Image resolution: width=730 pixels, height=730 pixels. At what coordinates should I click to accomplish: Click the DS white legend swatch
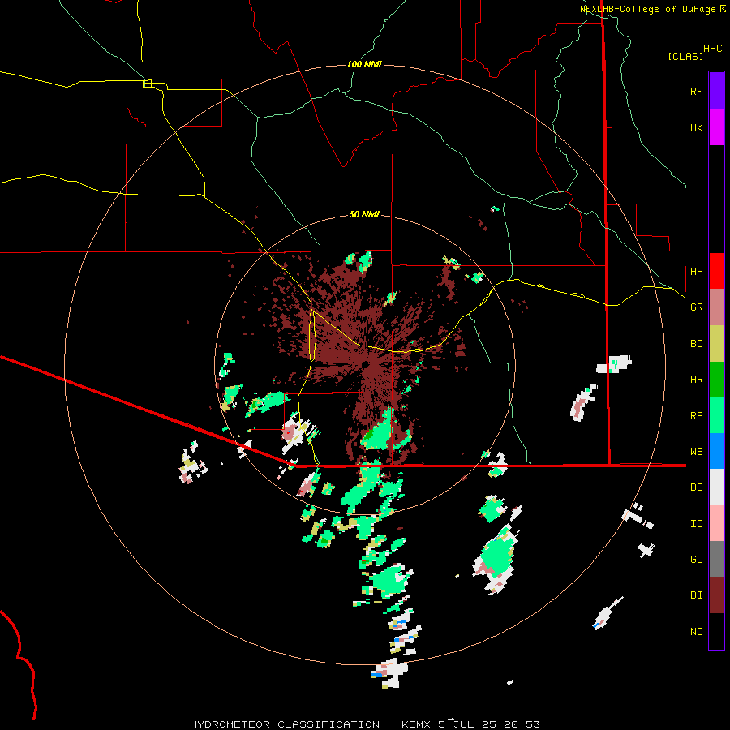click(716, 487)
